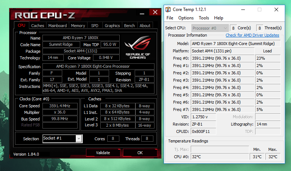
Task: Open the Processor #0 dropdown in Core Temp
Action: click(210, 28)
